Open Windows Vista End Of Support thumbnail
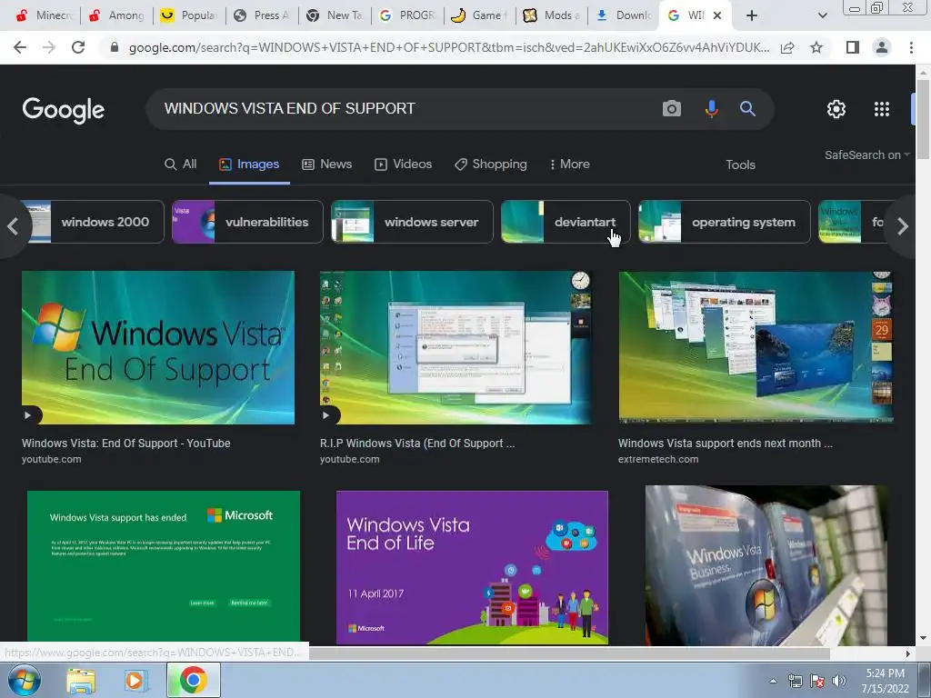Image resolution: width=931 pixels, height=698 pixels. click(x=158, y=348)
